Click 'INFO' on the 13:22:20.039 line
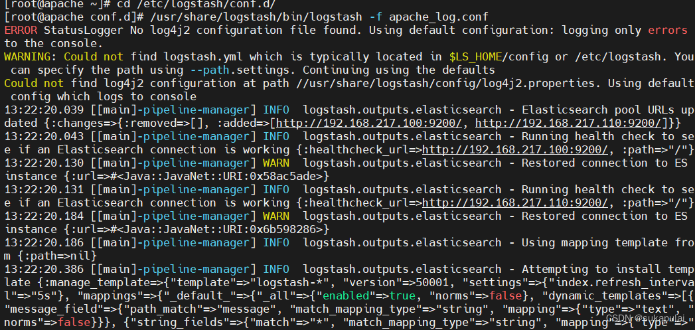The height and width of the screenshot is (330, 695). pos(275,110)
